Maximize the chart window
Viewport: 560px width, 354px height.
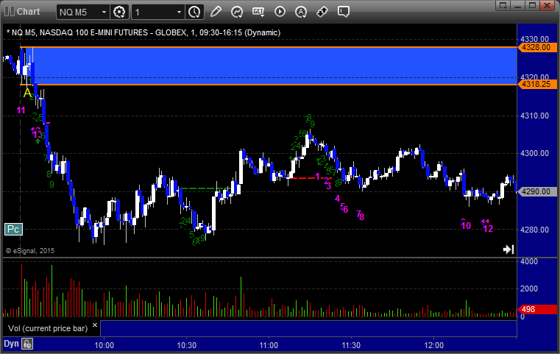[x=532, y=5]
